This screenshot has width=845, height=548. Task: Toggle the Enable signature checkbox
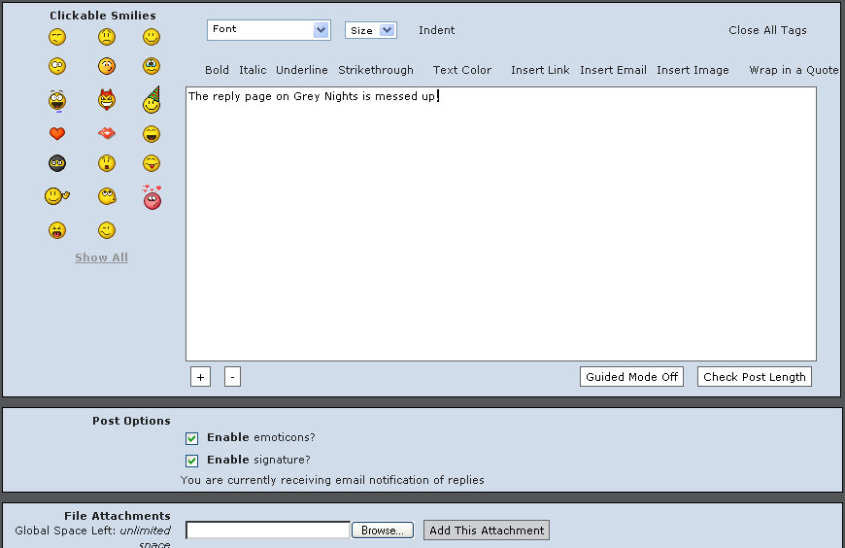(192, 461)
